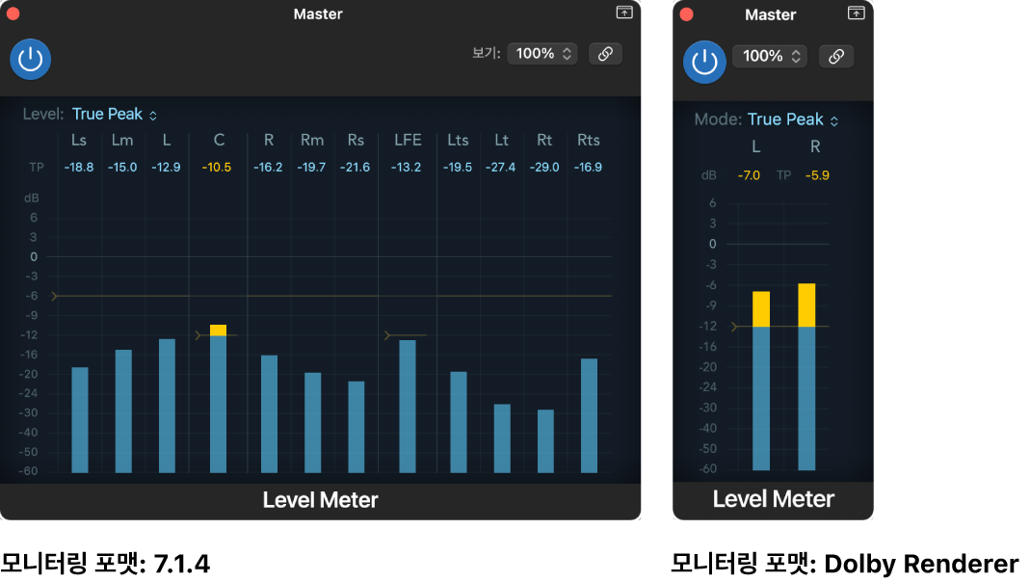Click the Rts channel label
1030x582 pixels.
[589, 140]
